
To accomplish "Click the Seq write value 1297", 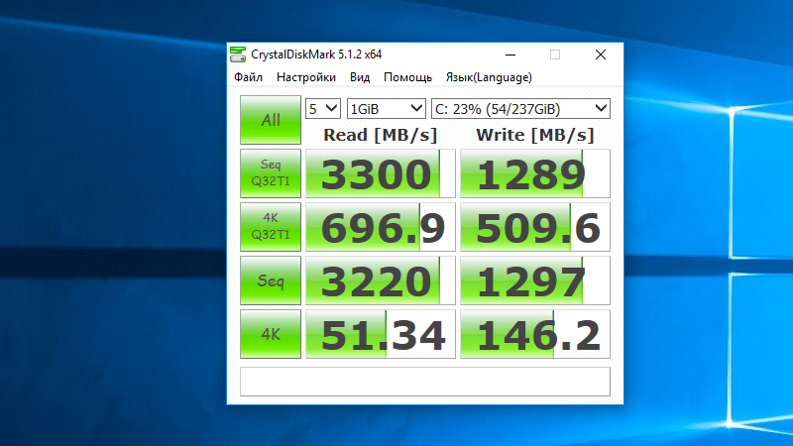I will [535, 280].
